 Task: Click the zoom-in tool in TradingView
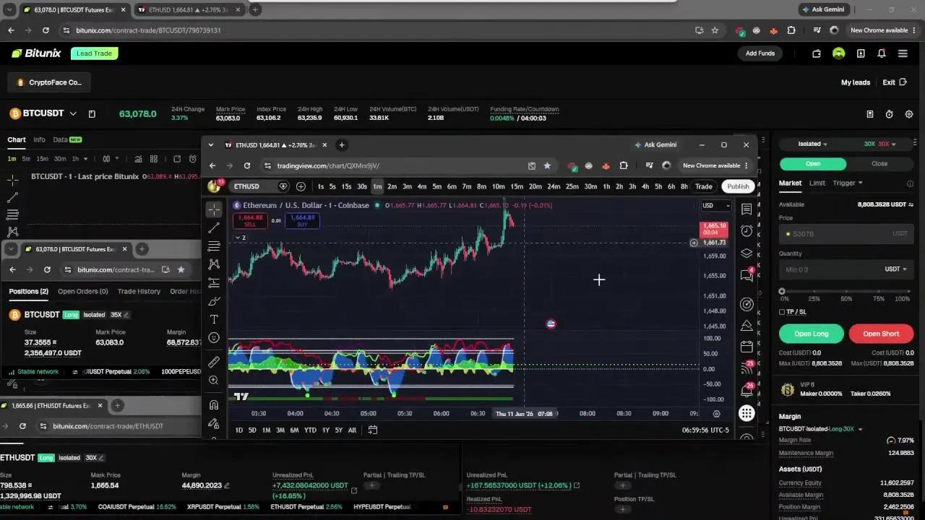(x=214, y=381)
